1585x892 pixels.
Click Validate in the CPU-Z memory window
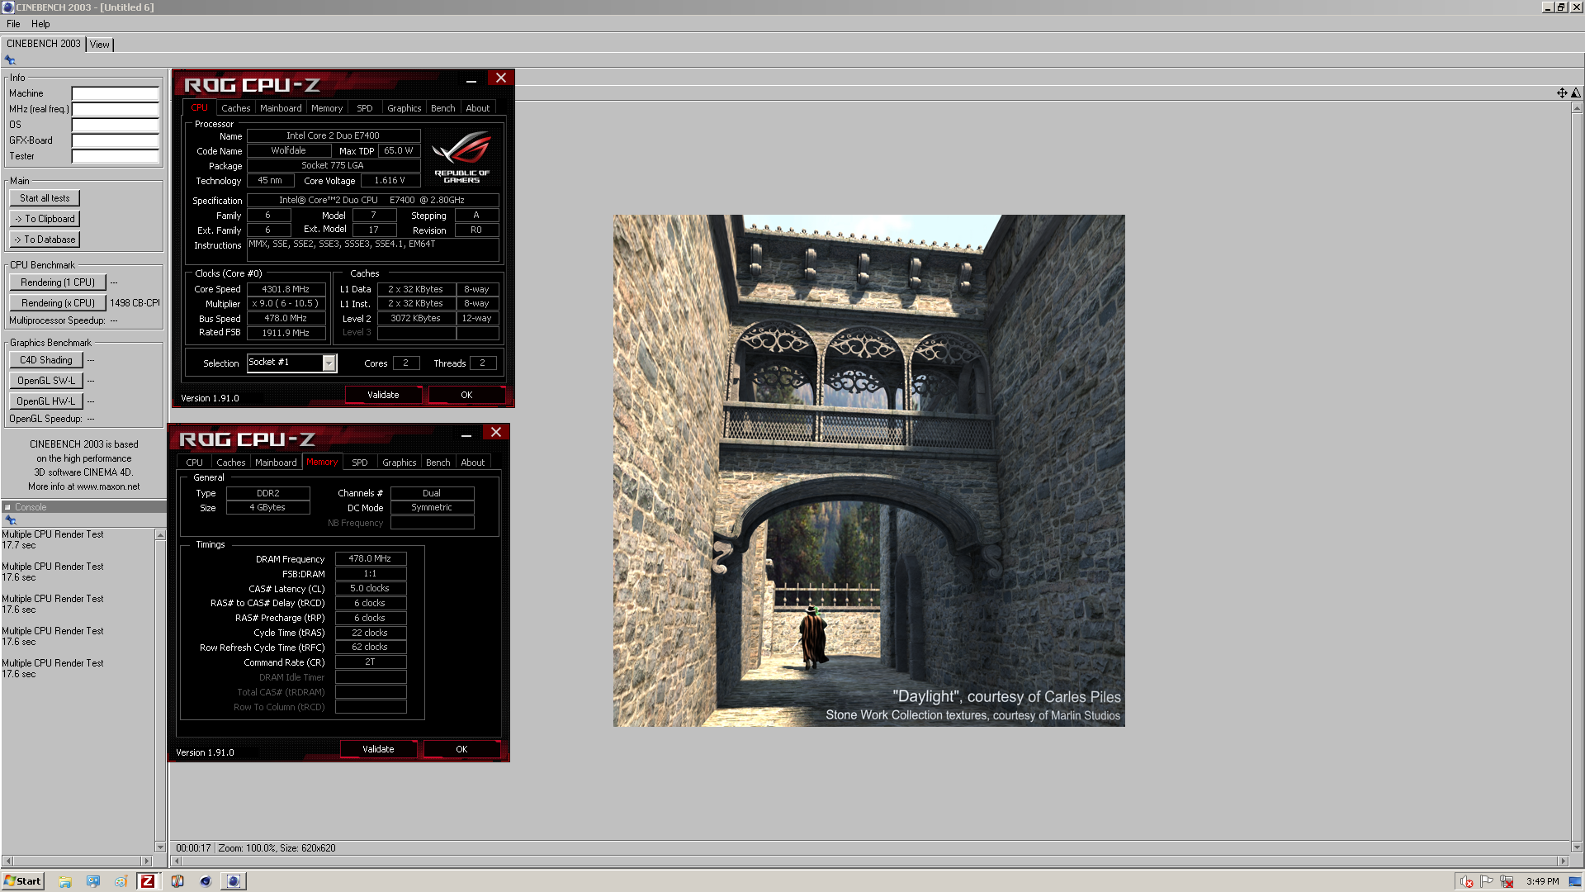[x=378, y=749]
